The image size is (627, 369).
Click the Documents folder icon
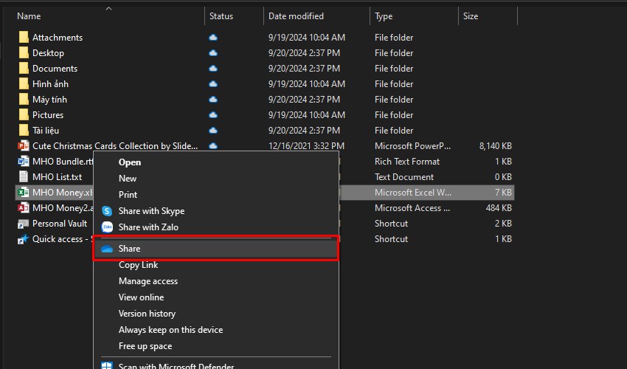click(24, 69)
